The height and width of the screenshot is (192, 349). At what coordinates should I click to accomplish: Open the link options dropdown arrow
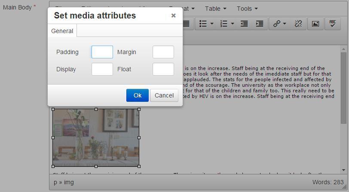[285, 24]
